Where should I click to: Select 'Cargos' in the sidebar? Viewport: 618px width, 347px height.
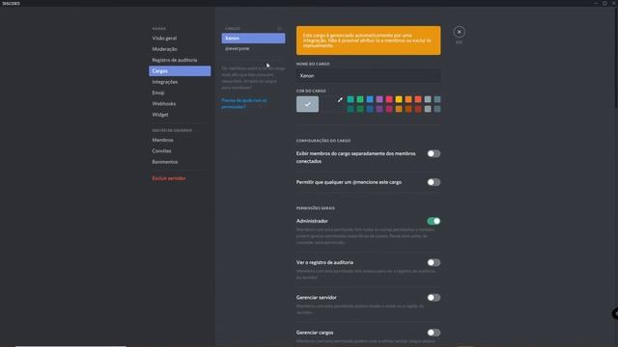[180, 70]
